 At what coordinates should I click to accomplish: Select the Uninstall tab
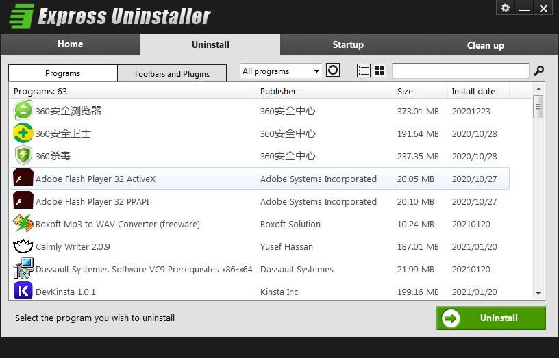click(x=210, y=44)
